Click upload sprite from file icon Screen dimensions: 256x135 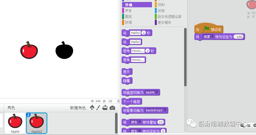[x=105, y=107]
